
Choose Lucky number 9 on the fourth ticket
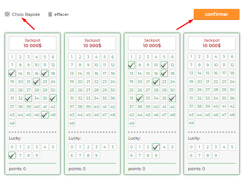coord(216,155)
